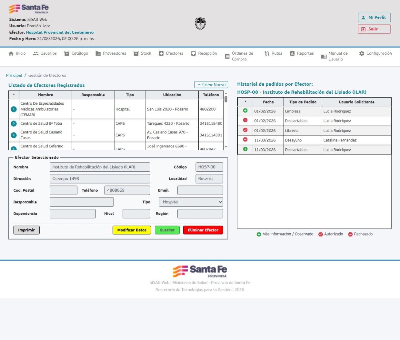Go to the Reportes section
This screenshot has height=340, width=400.
pyautogui.click(x=302, y=53)
